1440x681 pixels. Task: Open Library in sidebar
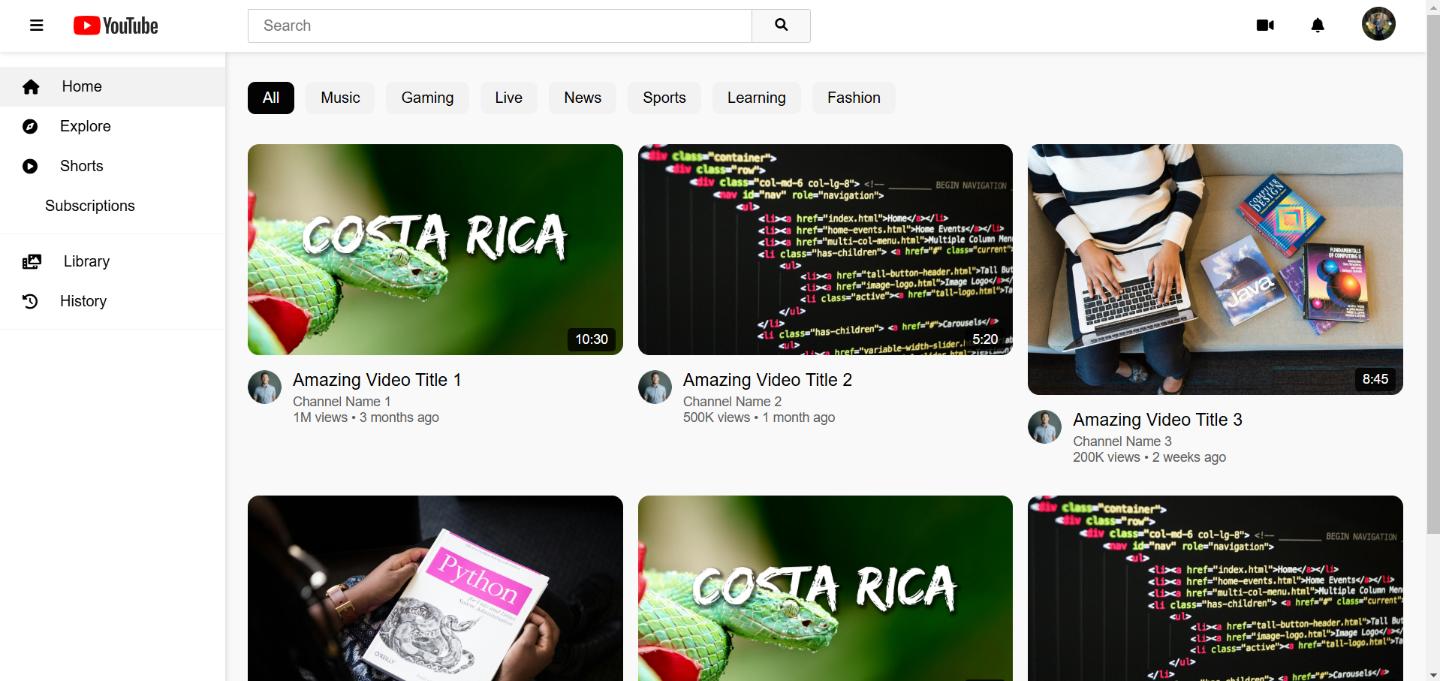(x=113, y=261)
